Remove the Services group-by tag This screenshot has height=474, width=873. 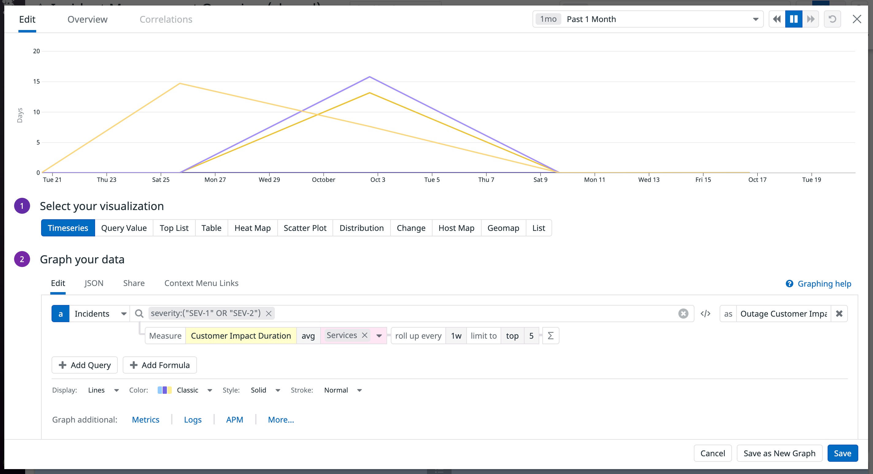click(x=365, y=335)
